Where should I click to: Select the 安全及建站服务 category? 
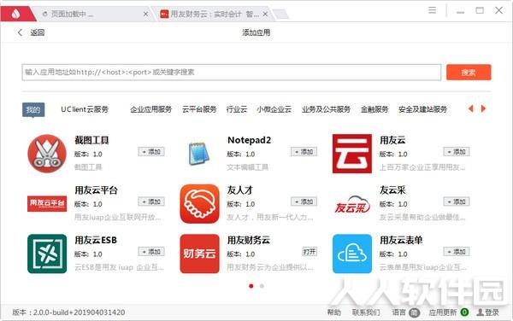pyautogui.click(x=422, y=109)
